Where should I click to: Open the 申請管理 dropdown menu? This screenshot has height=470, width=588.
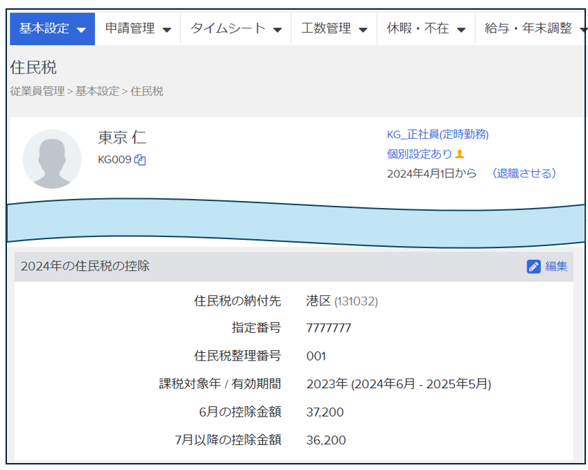137,29
